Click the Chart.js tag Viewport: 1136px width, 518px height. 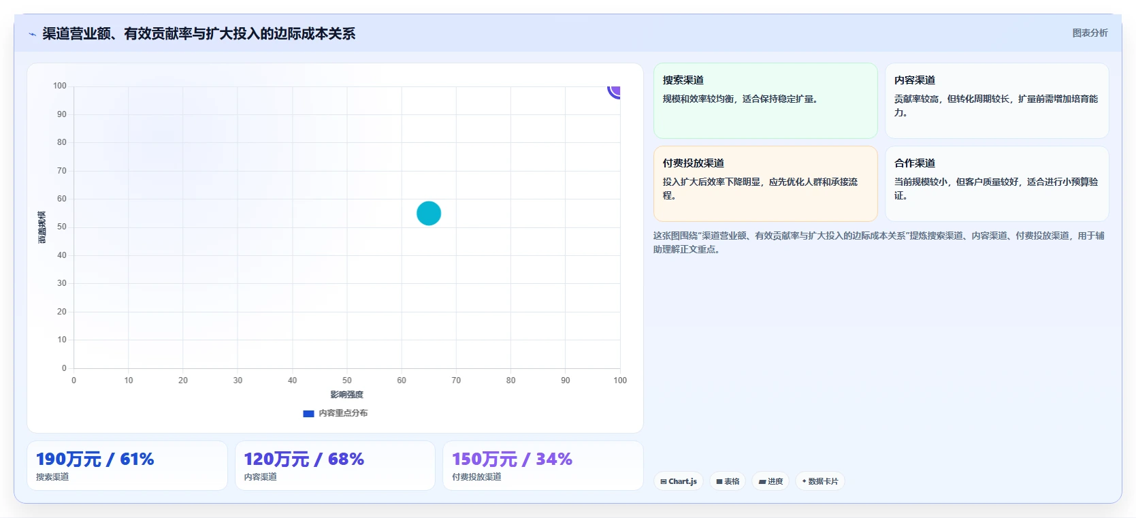(679, 481)
